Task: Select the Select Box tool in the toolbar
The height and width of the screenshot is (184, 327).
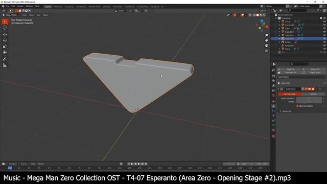Action: tap(5, 21)
